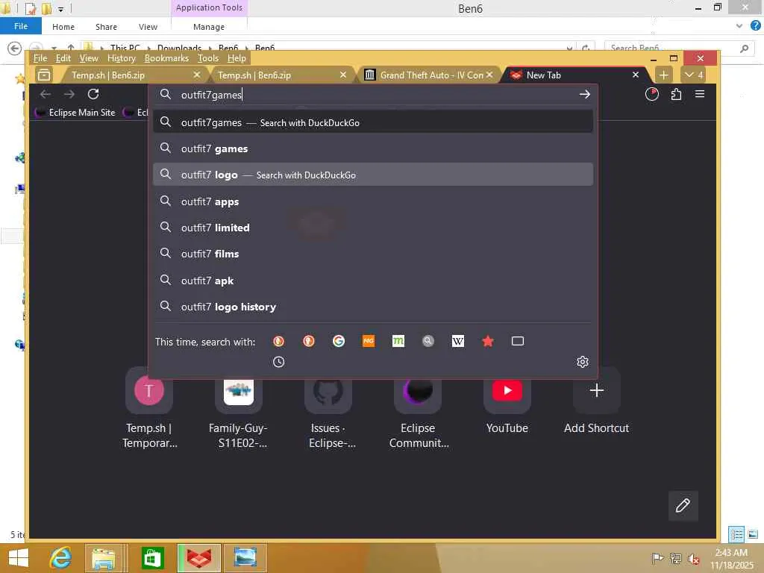Reload the current browser page
764x573 pixels.
point(93,94)
